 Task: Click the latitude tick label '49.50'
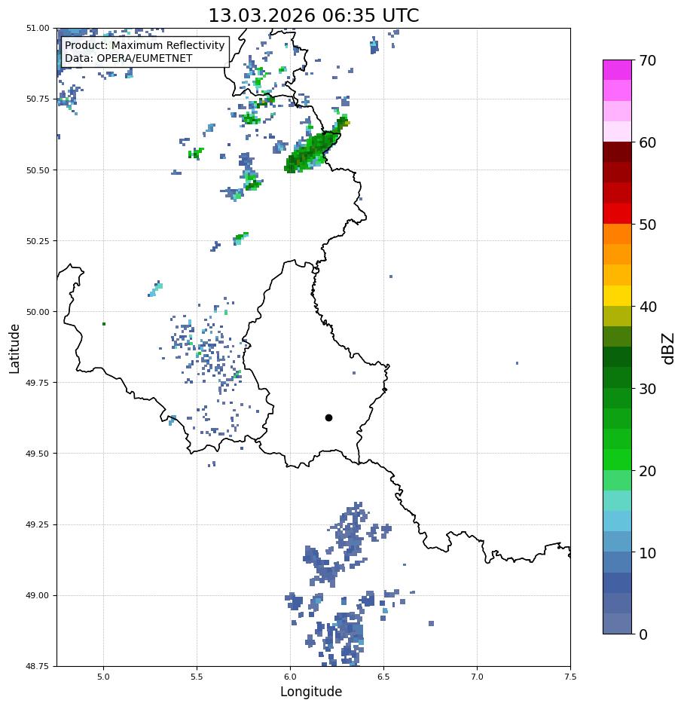click(38, 454)
